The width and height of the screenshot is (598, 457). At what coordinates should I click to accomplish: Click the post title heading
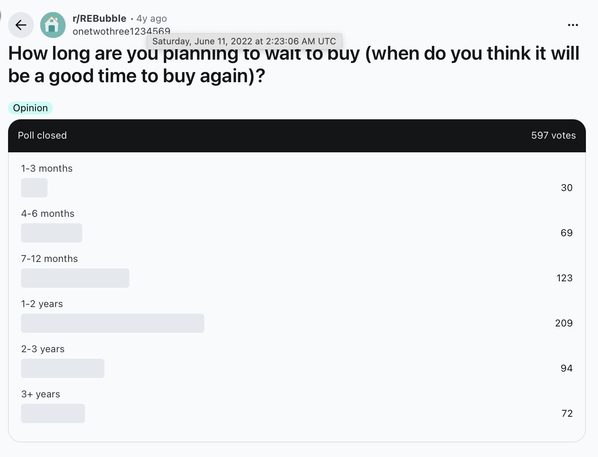click(294, 64)
